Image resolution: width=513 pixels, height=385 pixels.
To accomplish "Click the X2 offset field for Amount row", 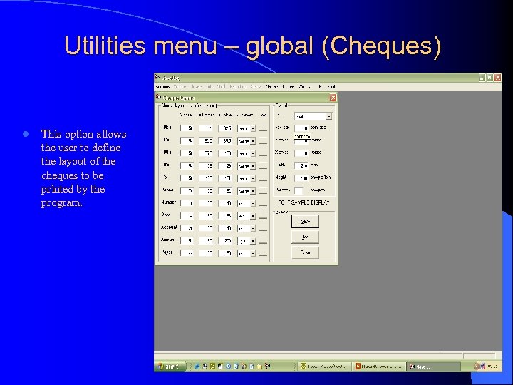I will pyautogui.click(x=225, y=241).
